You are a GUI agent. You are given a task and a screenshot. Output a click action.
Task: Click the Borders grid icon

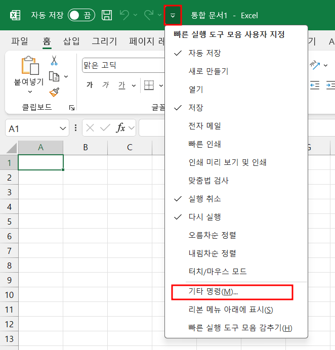pos(149,85)
